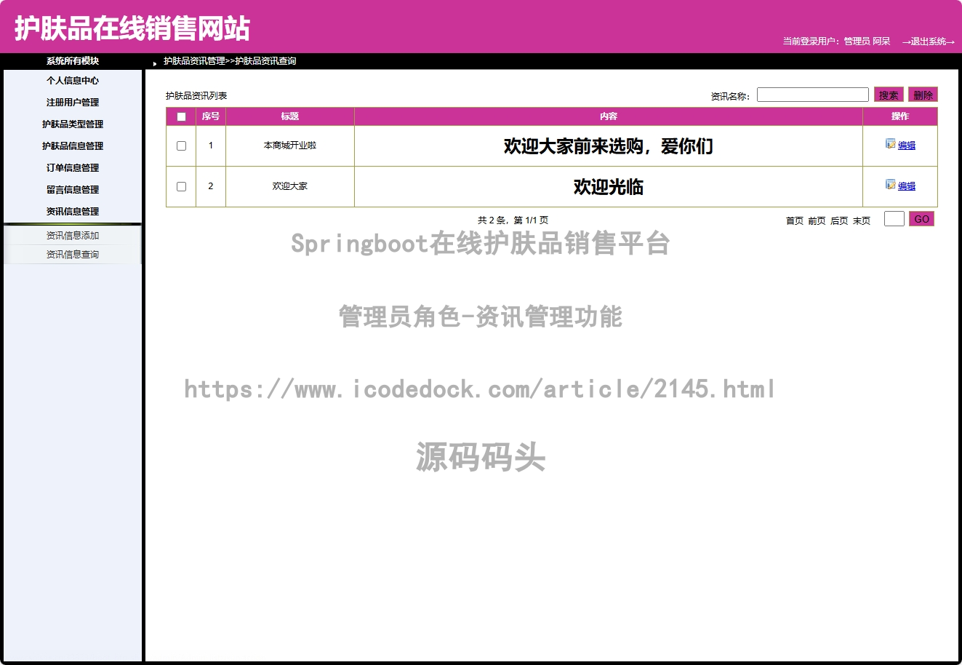962x665 pixels.
Task: Open 资讯信息查询 submenu item
Action: click(73, 255)
